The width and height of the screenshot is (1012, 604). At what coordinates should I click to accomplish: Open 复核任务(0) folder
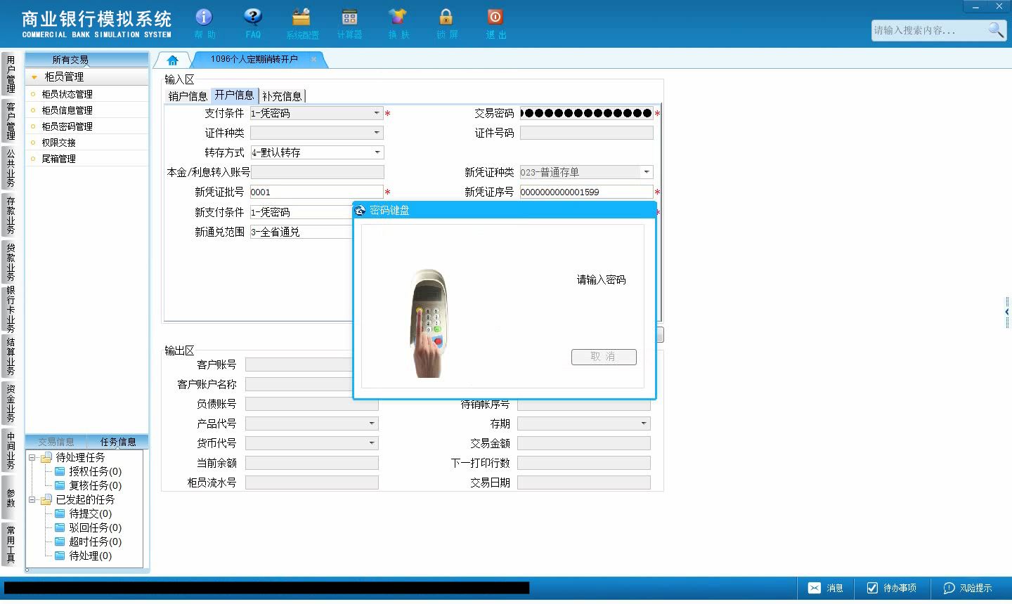(88, 485)
